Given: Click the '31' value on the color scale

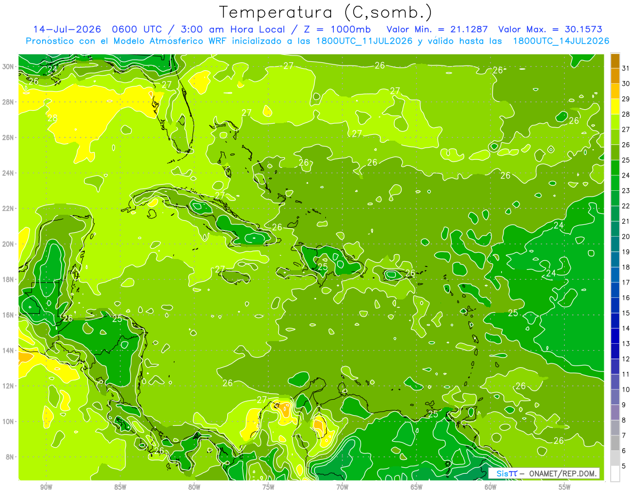Looking at the screenshot, I should click(626, 68).
